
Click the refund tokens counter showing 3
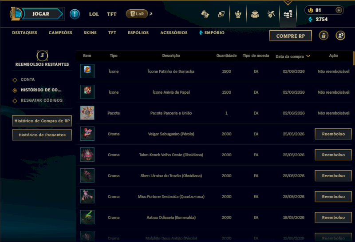click(42, 56)
